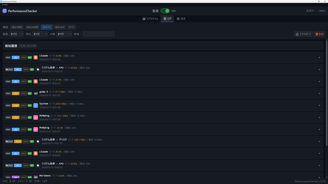Click the CPU: 0.0% status bar entry
Image resolution: width=328 pixels, height=184 pixels.
[x=9, y=181]
